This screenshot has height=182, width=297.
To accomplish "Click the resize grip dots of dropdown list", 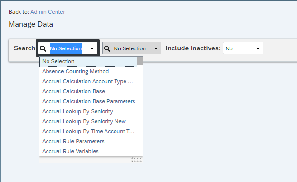I will click(136, 160).
